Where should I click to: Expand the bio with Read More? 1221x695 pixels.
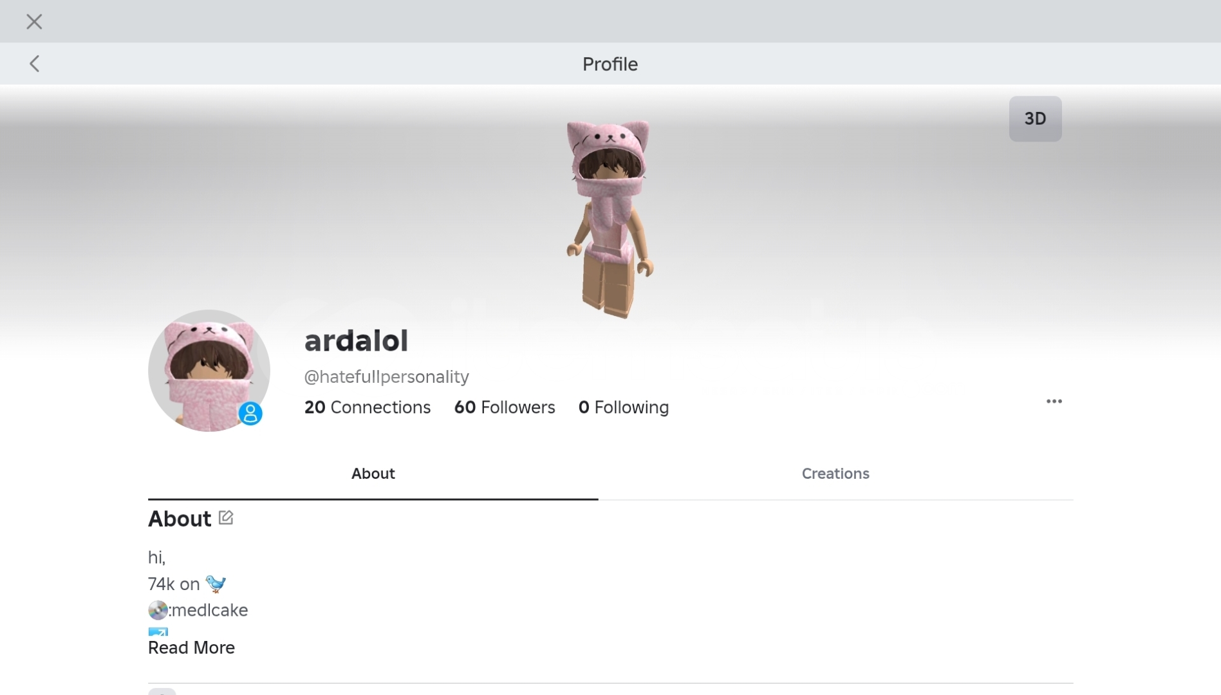point(191,647)
